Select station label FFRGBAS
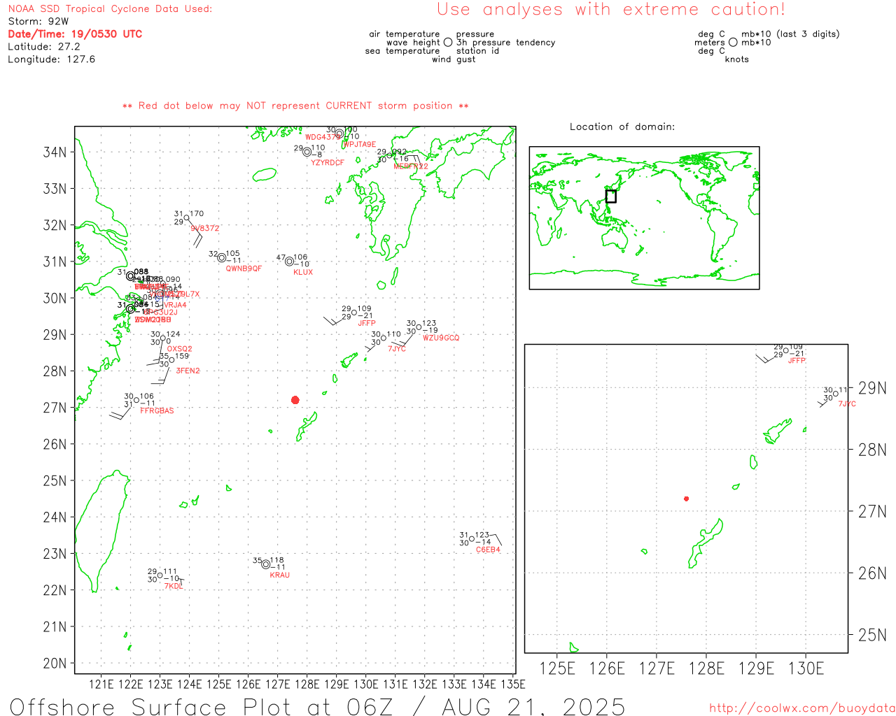 click(157, 410)
